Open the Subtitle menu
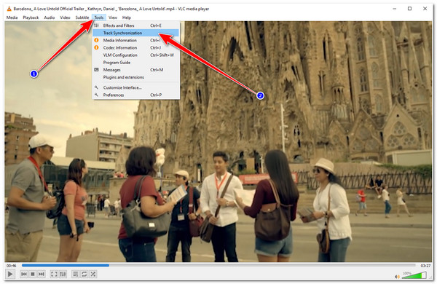Image resolution: width=437 pixels, height=284 pixels. (82, 17)
